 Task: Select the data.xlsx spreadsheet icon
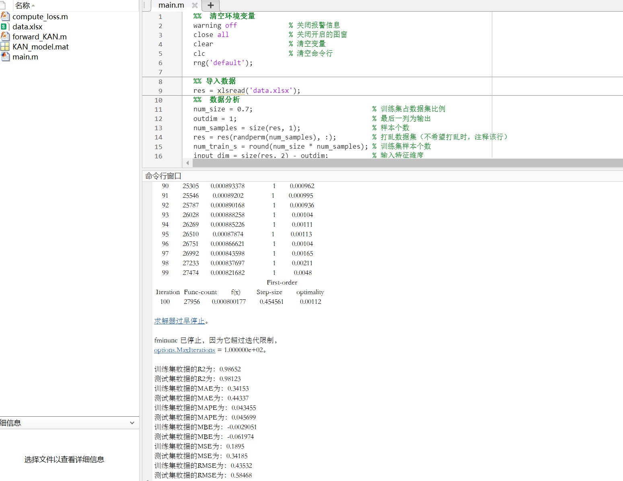5,27
